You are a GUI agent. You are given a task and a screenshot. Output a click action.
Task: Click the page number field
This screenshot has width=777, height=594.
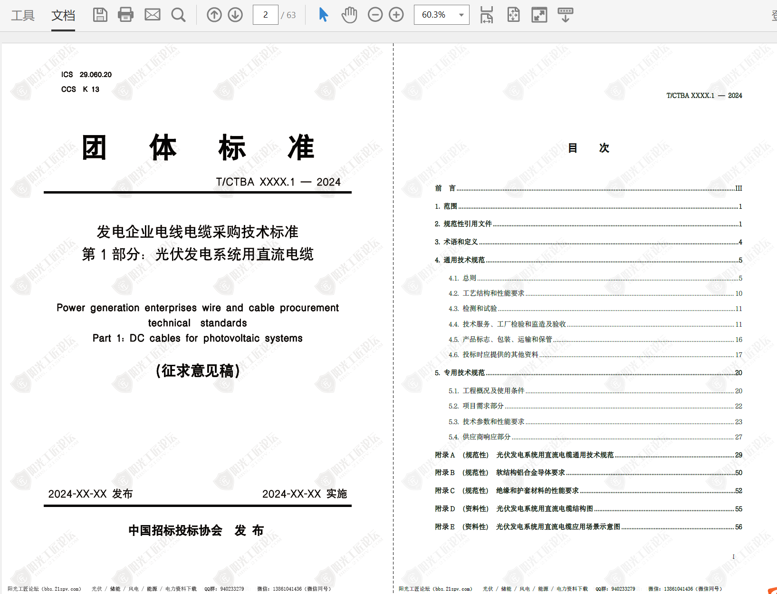pos(266,15)
